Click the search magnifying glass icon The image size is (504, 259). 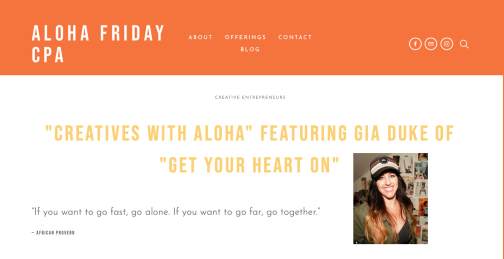(x=464, y=44)
